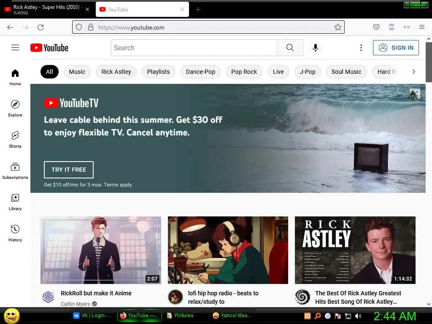This screenshot has width=432, height=324.
Task: Open Shorts in the sidebar
Action: tap(15, 140)
